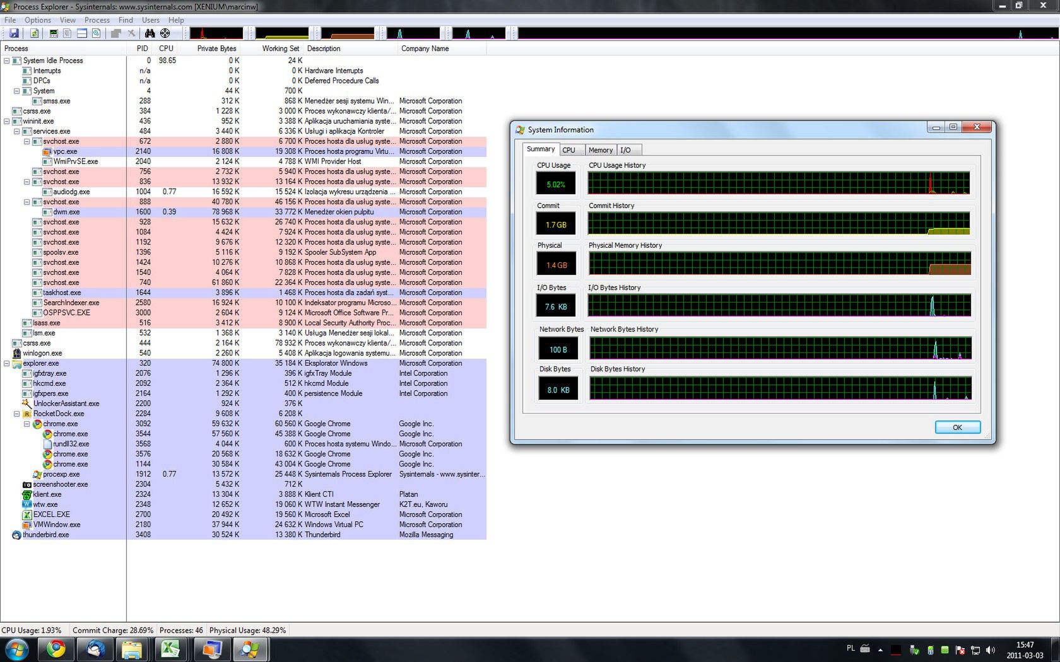Collapse svchost.exe PID 672 node
Screen dimensions: 1060x662
pyautogui.click(x=27, y=141)
